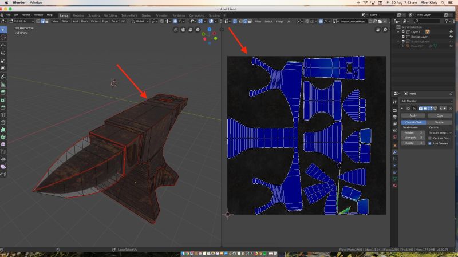The image size is (458, 257).
Task: Switch to face select mode in 3D viewport
Action: (x=47, y=21)
